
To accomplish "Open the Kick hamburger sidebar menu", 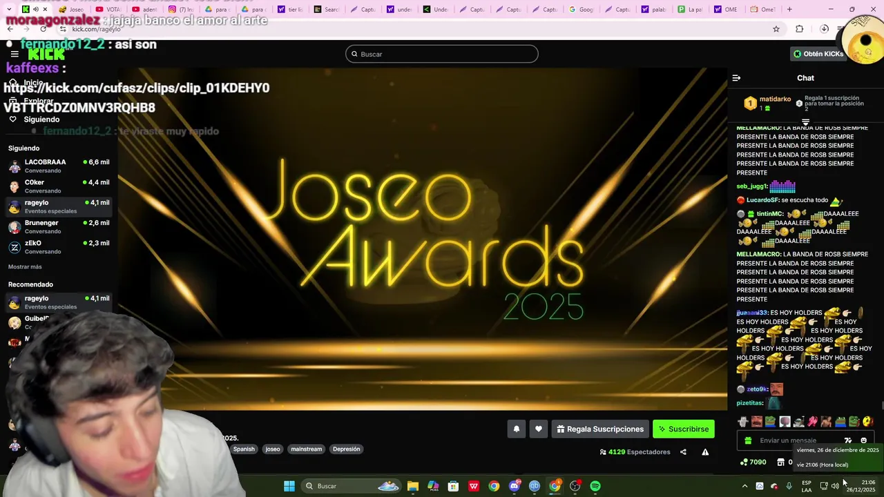I will click(x=15, y=54).
